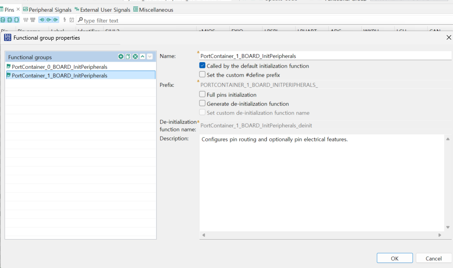The height and width of the screenshot is (268, 453).
Task: Enable Set the custom #define prefix
Action: [202, 74]
